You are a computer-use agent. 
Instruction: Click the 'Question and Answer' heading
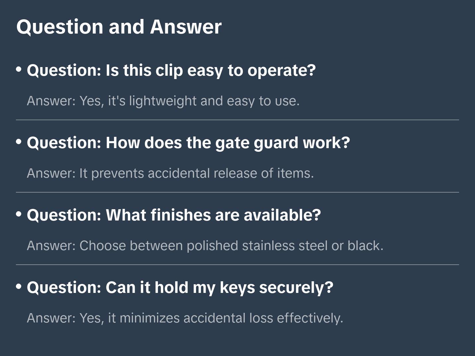click(x=119, y=27)
